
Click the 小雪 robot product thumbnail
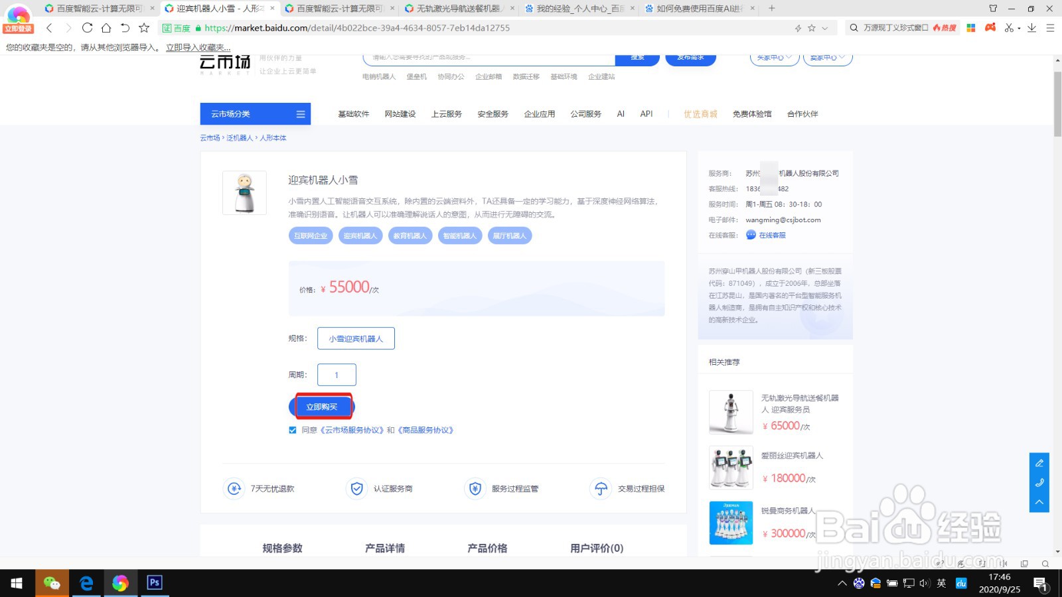pos(244,193)
